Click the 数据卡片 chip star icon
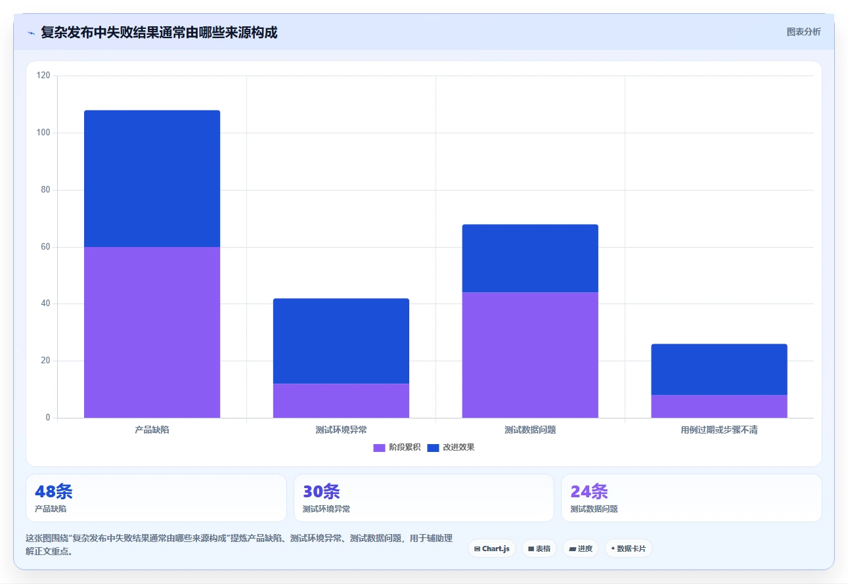 pyautogui.click(x=613, y=549)
